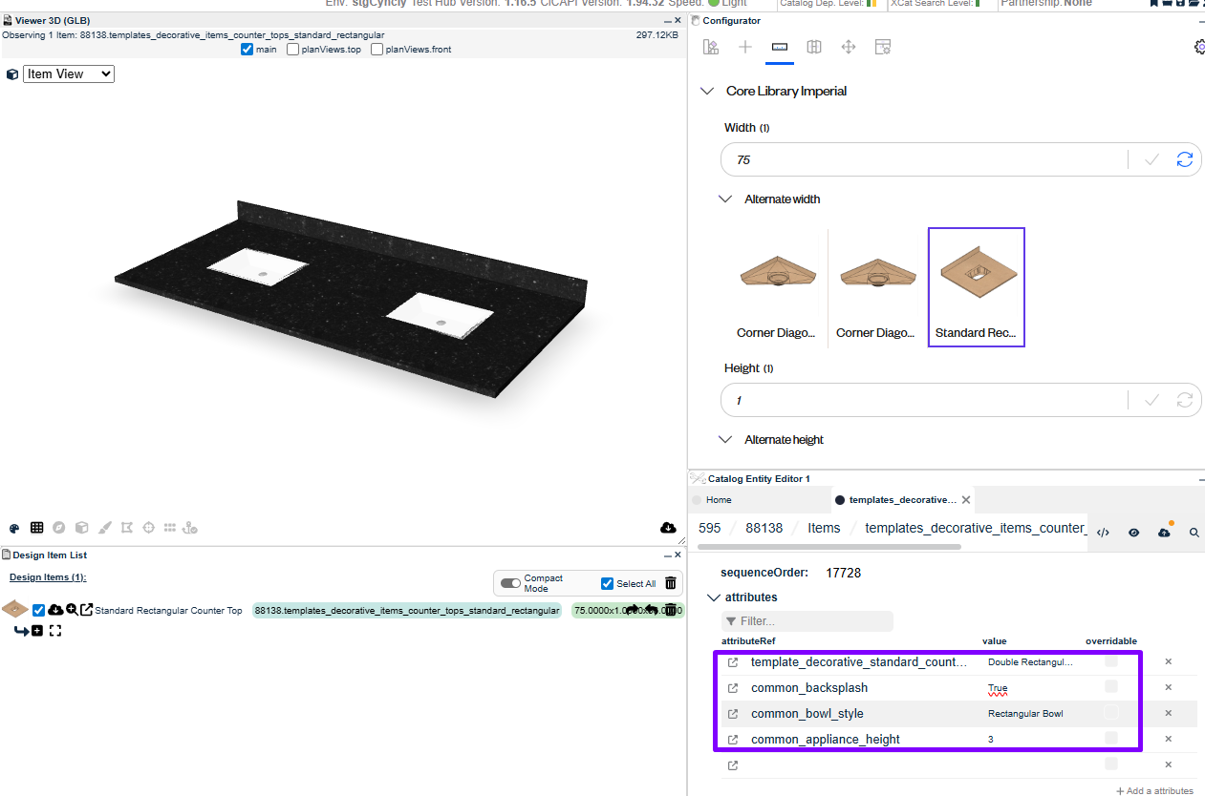Open the Counter Top item in an external view

pyautogui.click(x=86, y=610)
